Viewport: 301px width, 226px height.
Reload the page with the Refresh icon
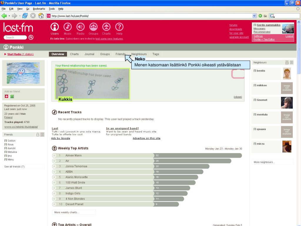click(x=25, y=16)
